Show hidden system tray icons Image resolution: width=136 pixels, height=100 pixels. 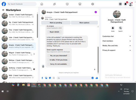(119, 91)
